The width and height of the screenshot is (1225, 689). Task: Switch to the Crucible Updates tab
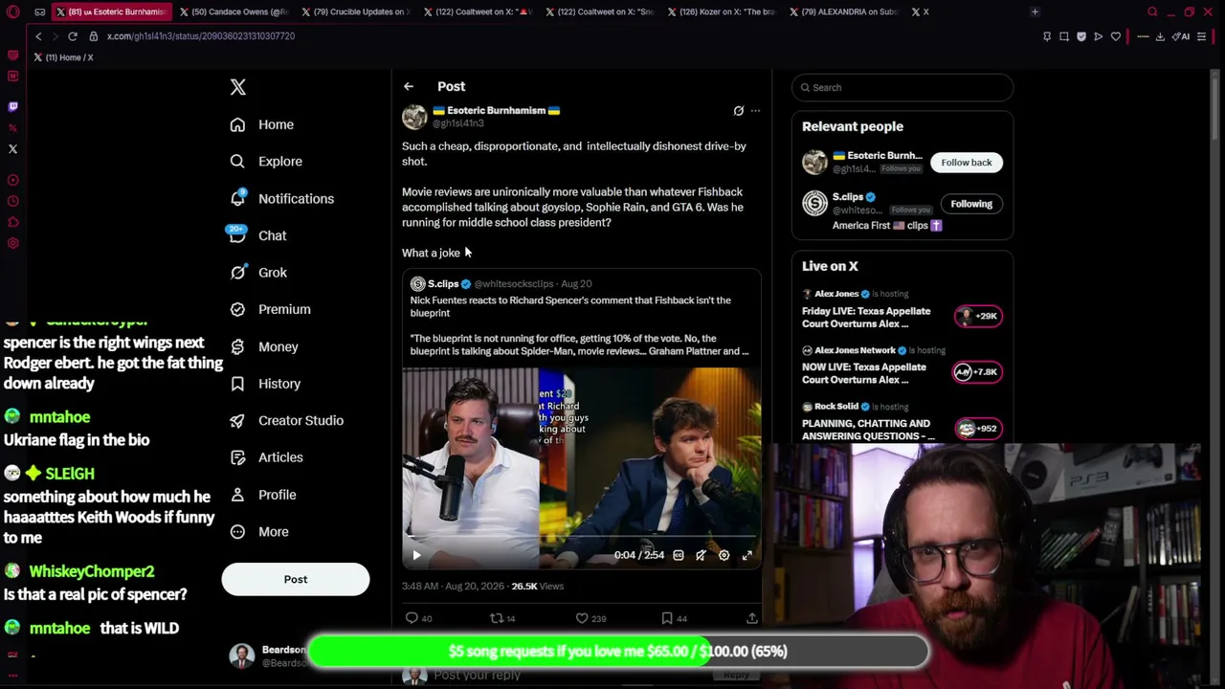point(355,11)
